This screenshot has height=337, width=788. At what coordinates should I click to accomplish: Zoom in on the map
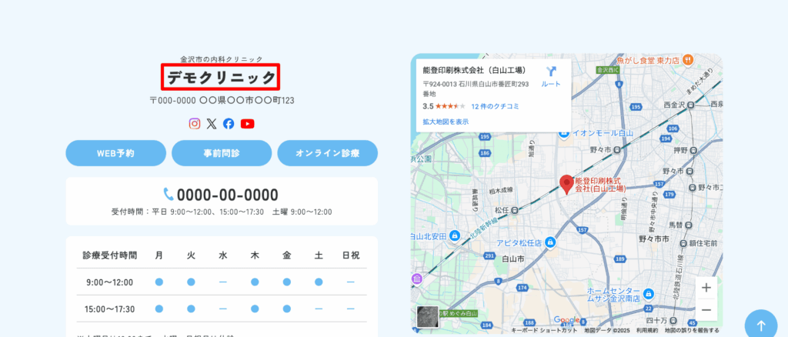[x=707, y=287]
